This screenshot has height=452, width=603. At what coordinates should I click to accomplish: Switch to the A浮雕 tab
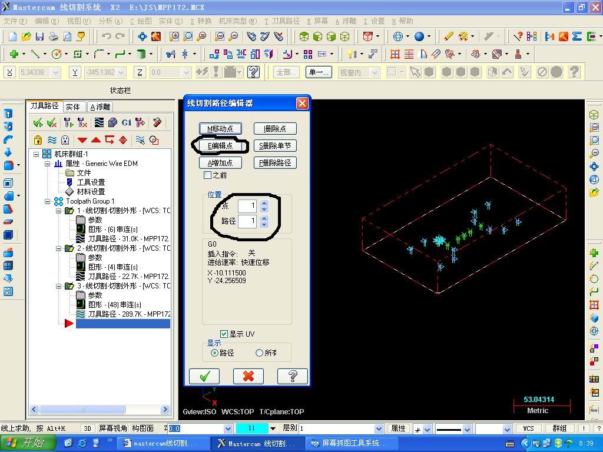(x=100, y=107)
